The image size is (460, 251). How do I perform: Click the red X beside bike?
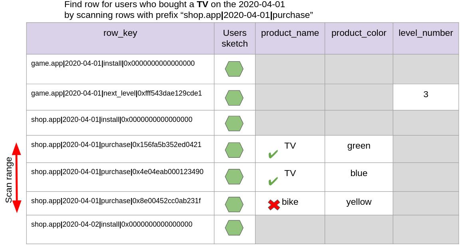pyautogui.click(x=274, y=205)
